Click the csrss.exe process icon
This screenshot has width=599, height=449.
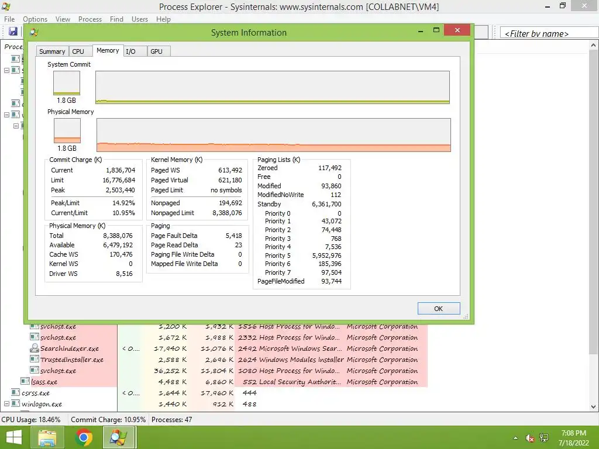click(x=16, y=392)
